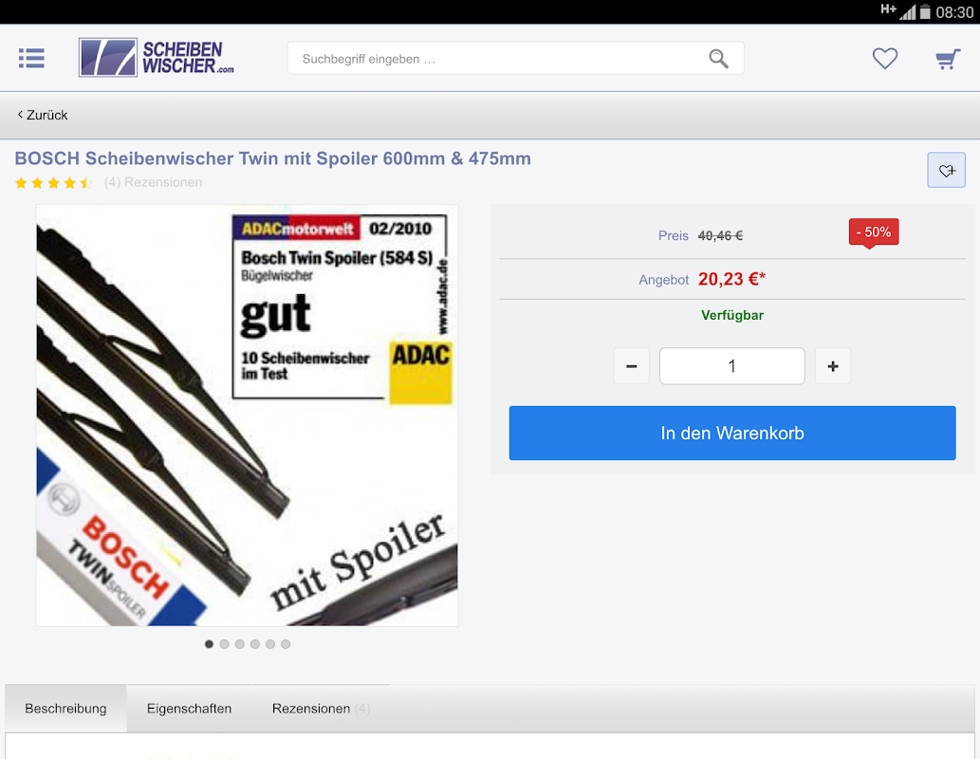Select the second image carousel dot

tap(225, 644)
